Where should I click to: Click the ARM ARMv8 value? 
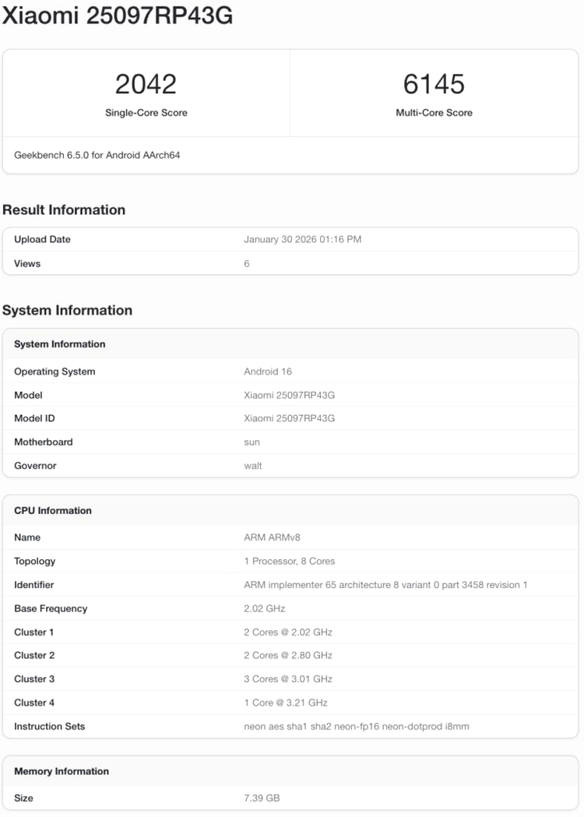(x=272, y=537)
